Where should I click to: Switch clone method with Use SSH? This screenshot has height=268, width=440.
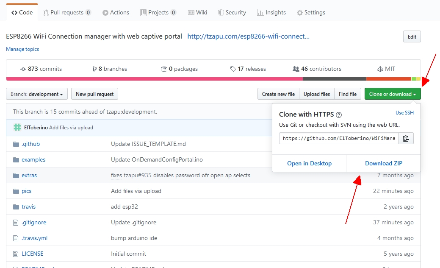(x=404, y=113)
